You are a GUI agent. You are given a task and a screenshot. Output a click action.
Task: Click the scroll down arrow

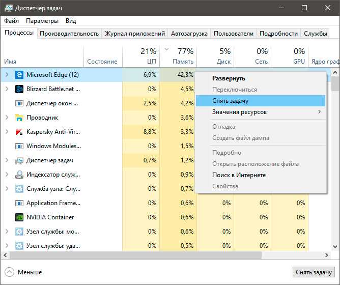[x=335, y=247]
